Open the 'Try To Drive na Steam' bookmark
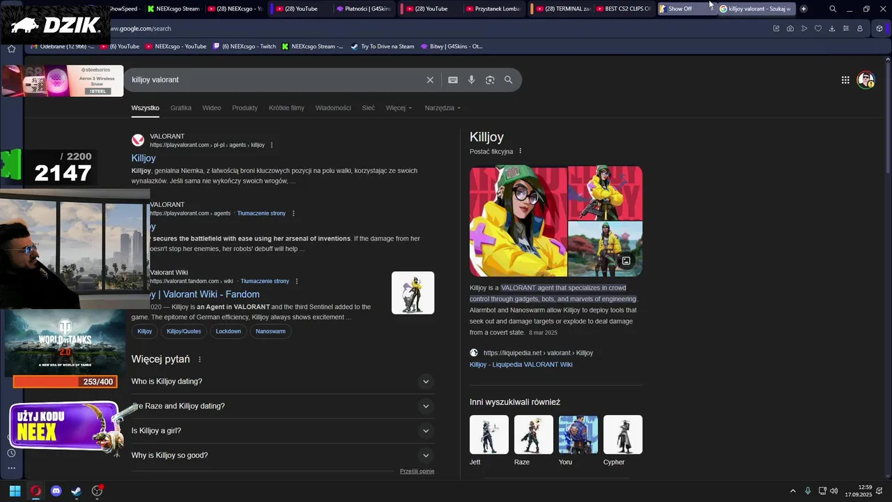892x502 pixels. click(x=382, y=47)
